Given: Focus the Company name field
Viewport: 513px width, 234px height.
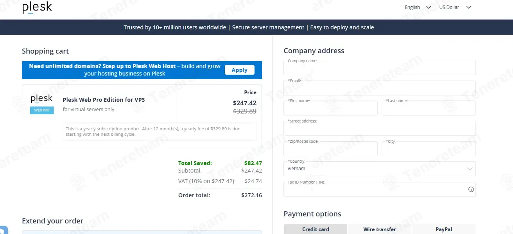Looking at the screenshot, I should tap(379, 68).
